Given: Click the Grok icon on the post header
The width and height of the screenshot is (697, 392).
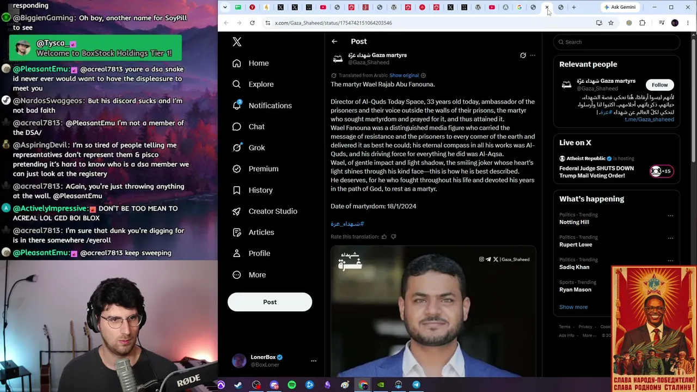Looking at the screenshot, I should pyautogui.click(x=523, y=55).
